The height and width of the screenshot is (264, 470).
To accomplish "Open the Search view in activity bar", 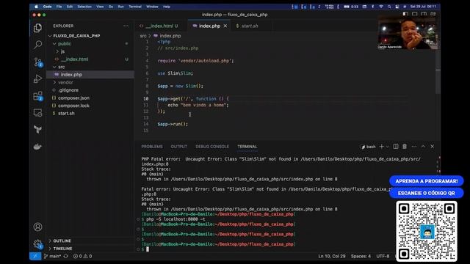I will click(x=37, y=45).
